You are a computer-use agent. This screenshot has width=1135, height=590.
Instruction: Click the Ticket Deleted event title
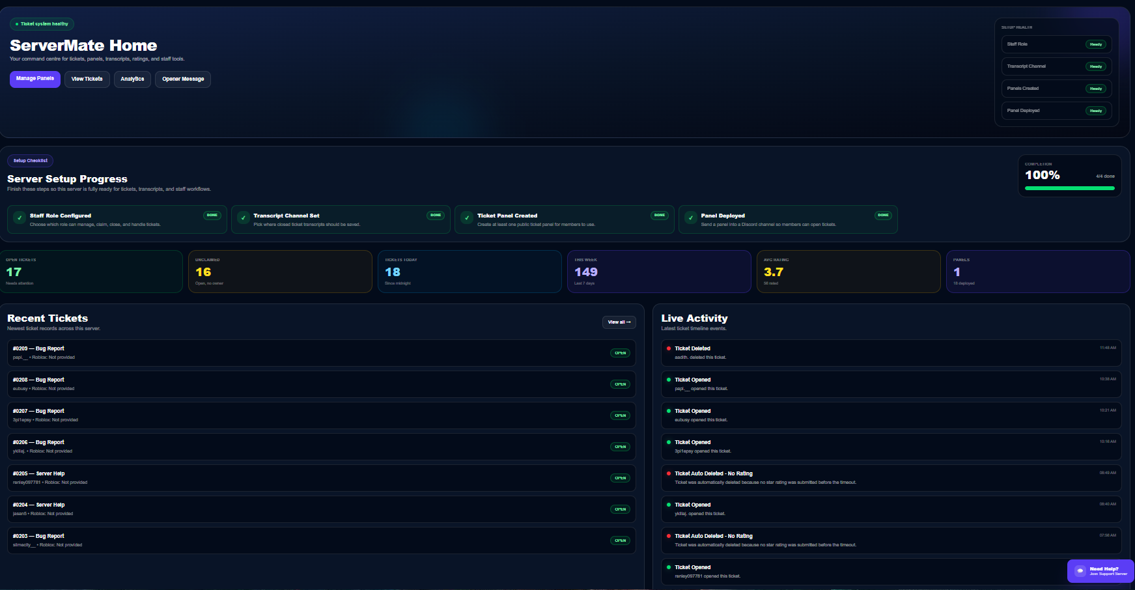[x=692, y=348]
